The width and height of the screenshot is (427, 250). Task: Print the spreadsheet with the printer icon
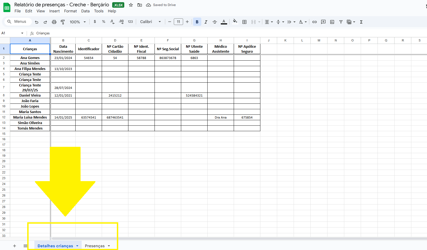pyautogui.click(x=54, y=22)
